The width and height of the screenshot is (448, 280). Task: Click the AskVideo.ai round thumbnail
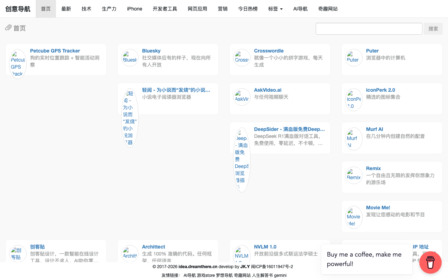pyautogui.click(x=242, y=97)
